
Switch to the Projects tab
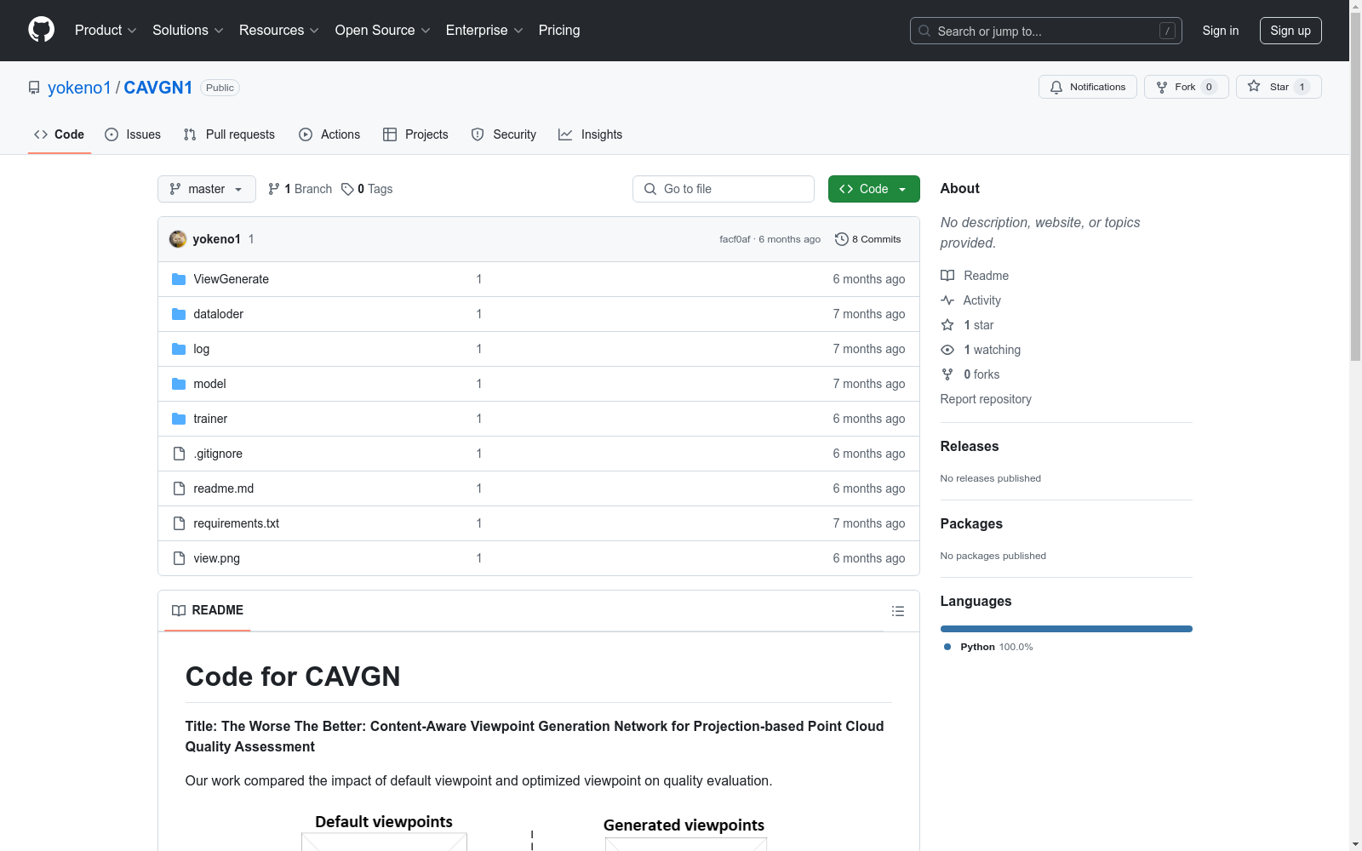click(x=415, y=134)
